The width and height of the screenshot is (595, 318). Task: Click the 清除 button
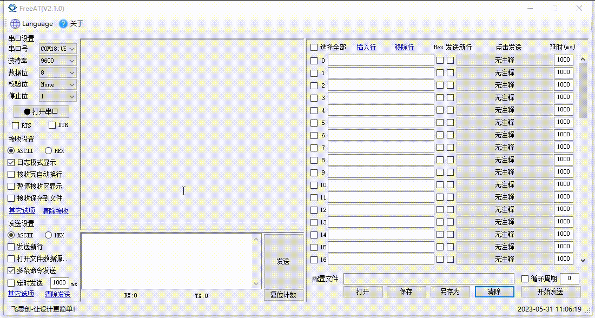coord(494,291)
